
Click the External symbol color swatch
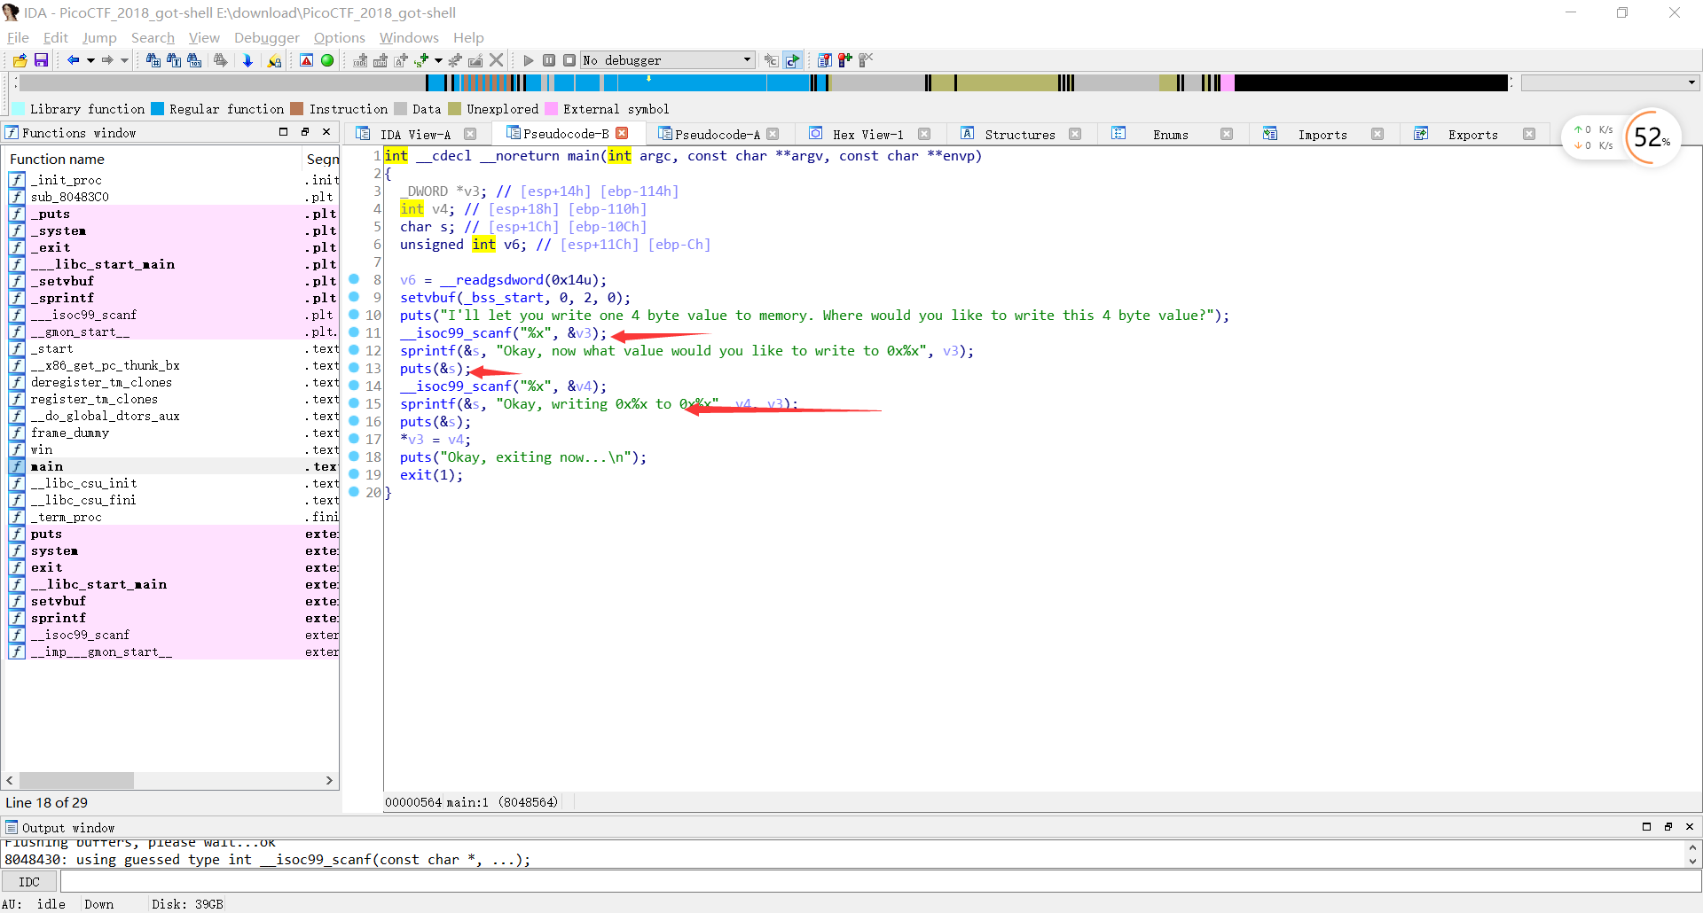click(551, 109)
